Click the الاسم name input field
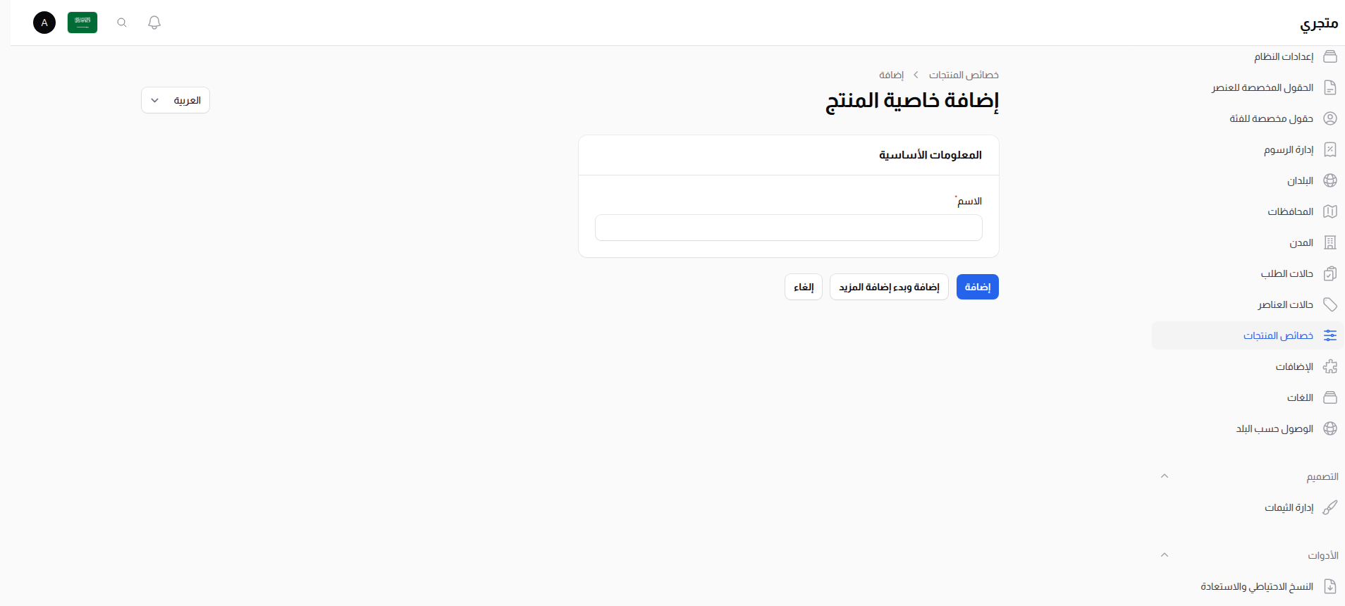Screen dimensions: 1345x606 pyautogui.click(x=788, y=228)
